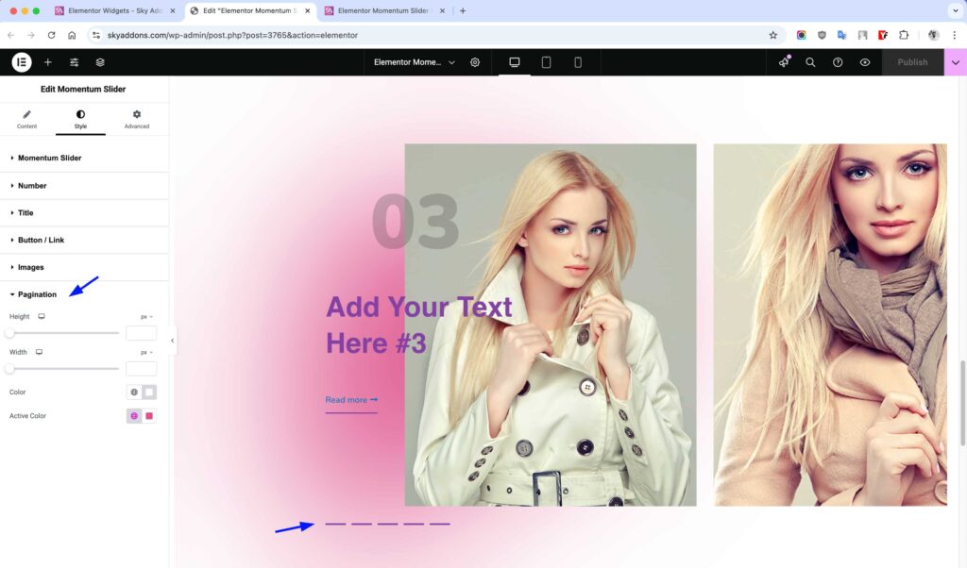Switch to desktop responsive view
This screenshot has width=967, height=568.
515,62
